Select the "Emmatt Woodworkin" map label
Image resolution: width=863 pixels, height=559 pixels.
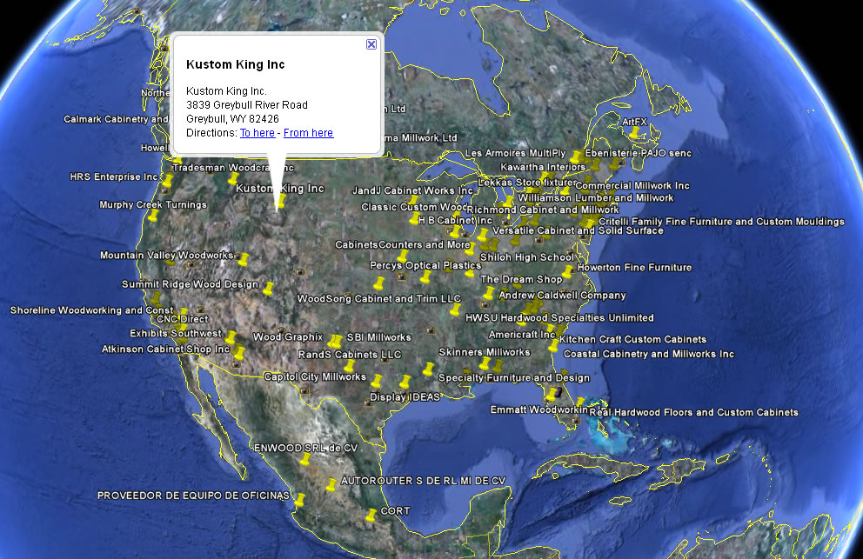coord(539,409)
